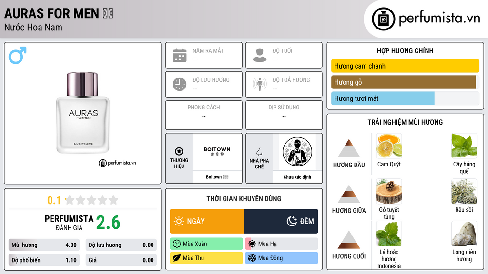Click the Perfumista đánh giá label
488x274 pixels.
[69, 223]
